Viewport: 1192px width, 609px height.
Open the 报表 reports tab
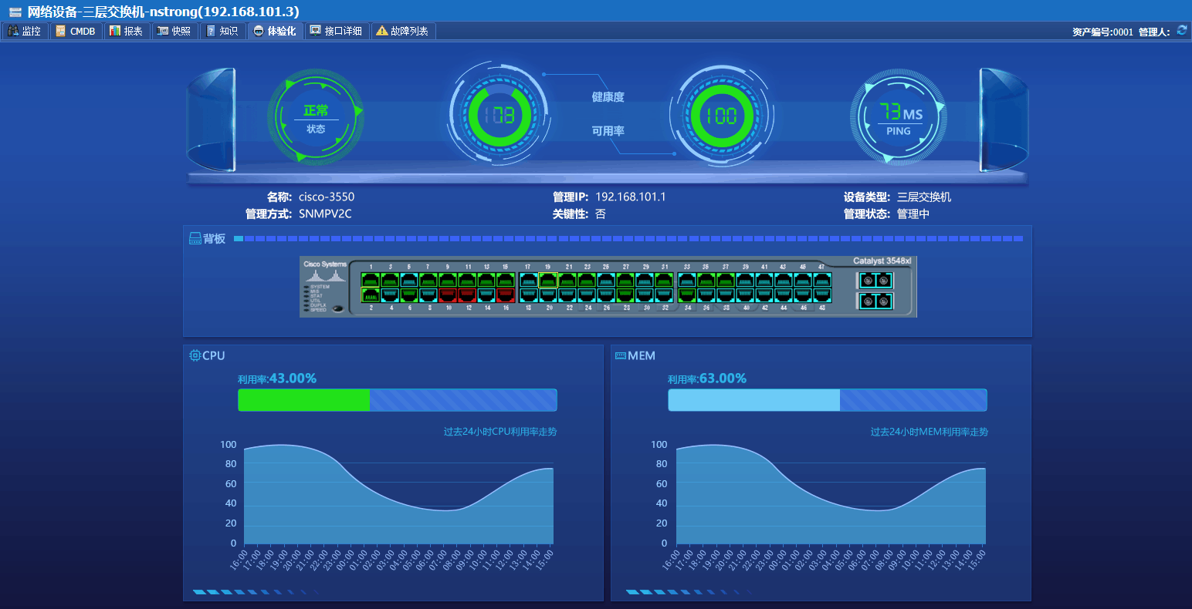tap(126, 31)
